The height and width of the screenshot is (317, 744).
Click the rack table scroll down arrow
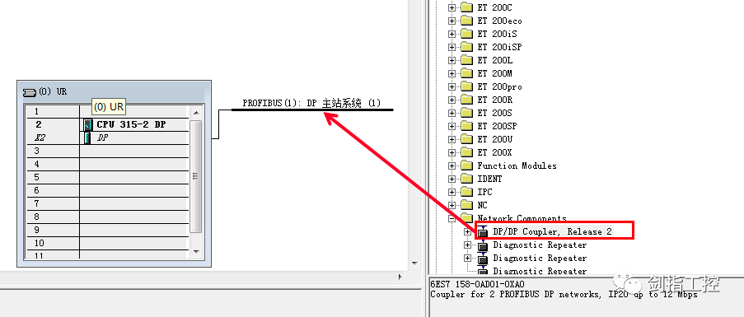point(196,252)
